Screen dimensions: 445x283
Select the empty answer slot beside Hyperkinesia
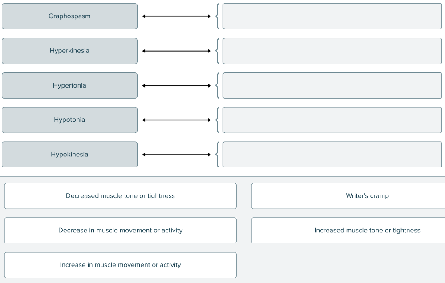[x=332, y=51]
